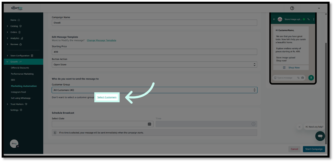The width and height of the screenshot is (334, 162).
Task: Tap the microphone icon in phone preview
Action: click(311, 78)
